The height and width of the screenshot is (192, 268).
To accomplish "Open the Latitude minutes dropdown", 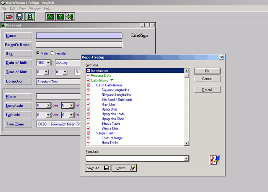I will (x=72, y=115).
